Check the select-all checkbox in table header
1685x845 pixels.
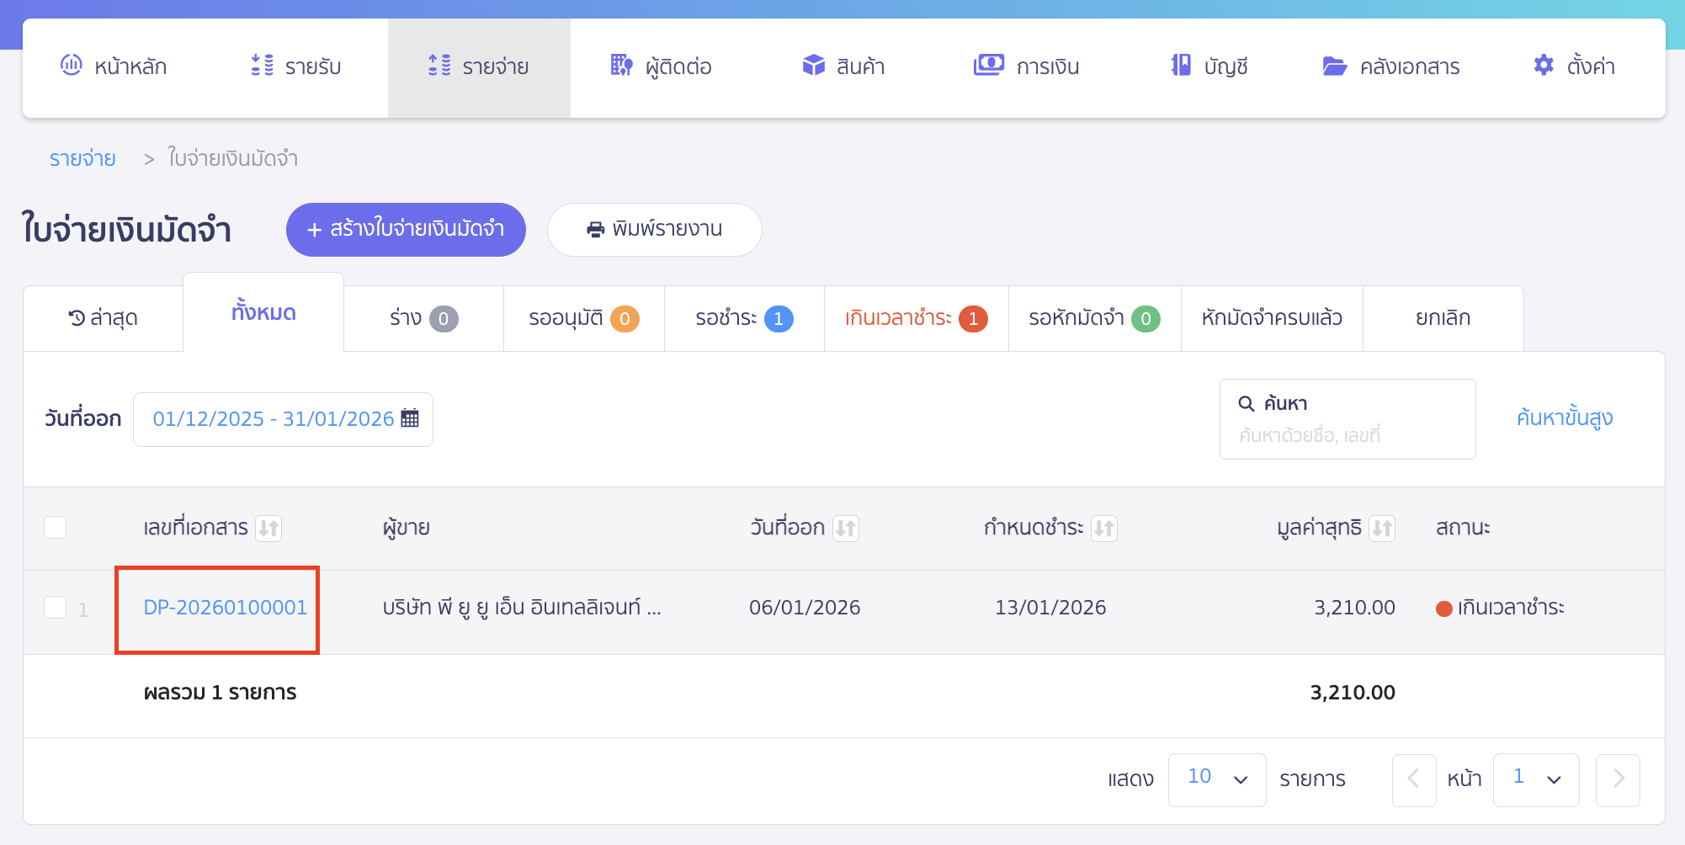pos(56,527)
